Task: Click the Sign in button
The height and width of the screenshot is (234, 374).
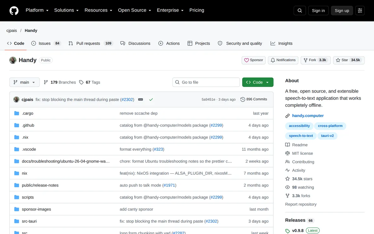Action: tap(318, 11)
